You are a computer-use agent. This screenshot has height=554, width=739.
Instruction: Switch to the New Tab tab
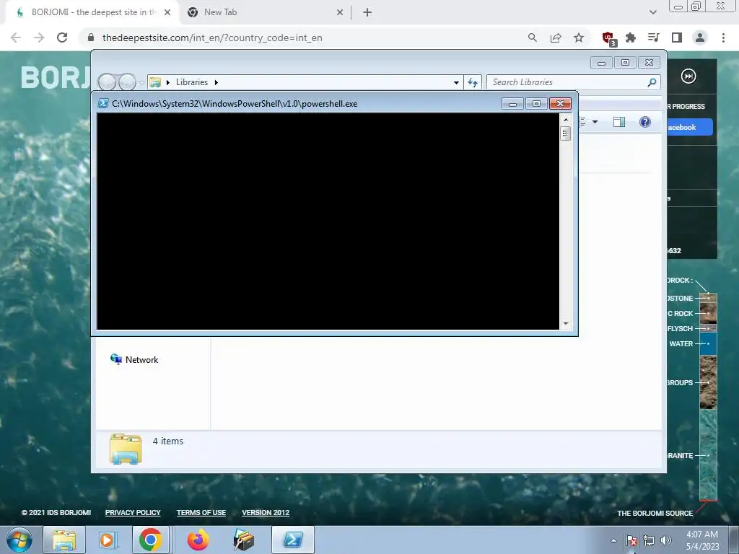pyautogui.click(x=264, y=12)
